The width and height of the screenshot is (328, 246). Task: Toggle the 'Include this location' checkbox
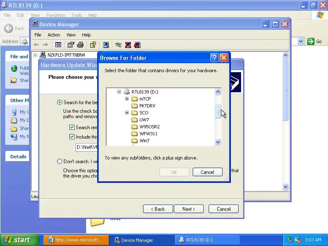72,137
